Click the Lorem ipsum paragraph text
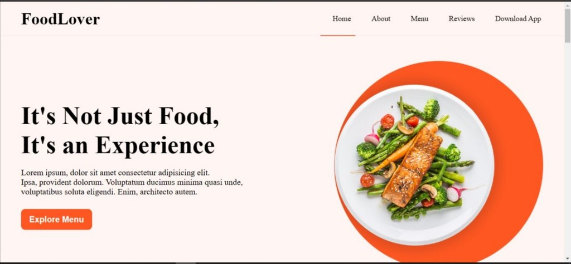Viewport: 571px width, 264px height. 132,182
